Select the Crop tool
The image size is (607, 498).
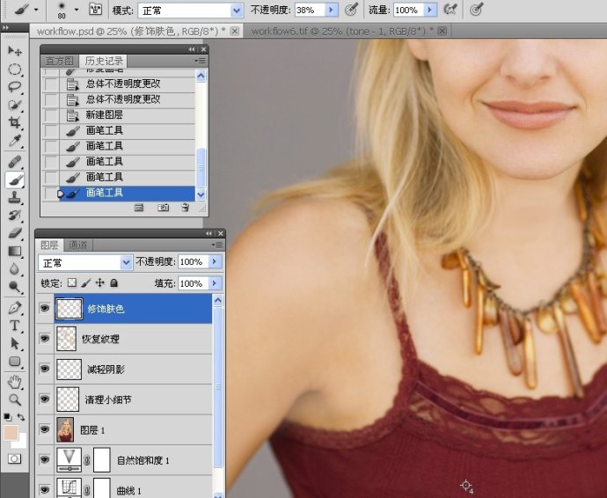coord(15,122)
